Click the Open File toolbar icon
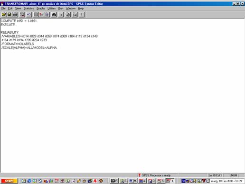The height and width of the screenshot is (184, 245). pyautogui.click(x=4, y=15)
